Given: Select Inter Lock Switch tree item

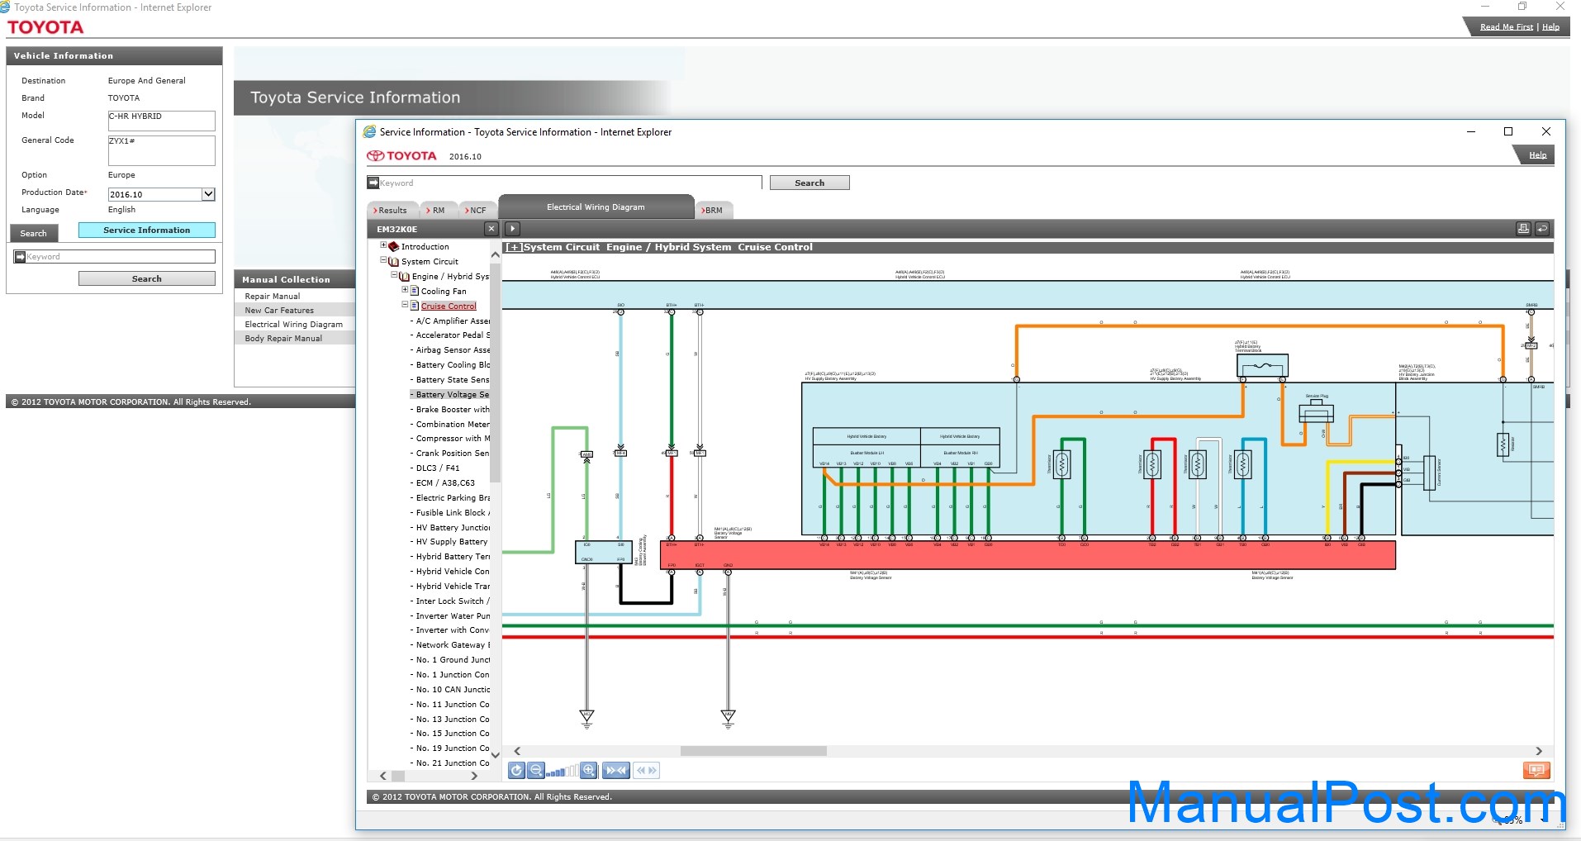Looking at the screenshot, I should click(452, 601).
